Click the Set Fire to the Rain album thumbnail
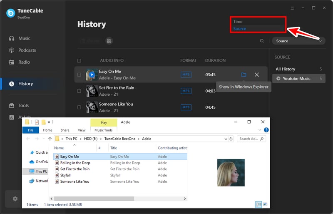The width and height of the screenshot is (333, 214). point(92,91)
